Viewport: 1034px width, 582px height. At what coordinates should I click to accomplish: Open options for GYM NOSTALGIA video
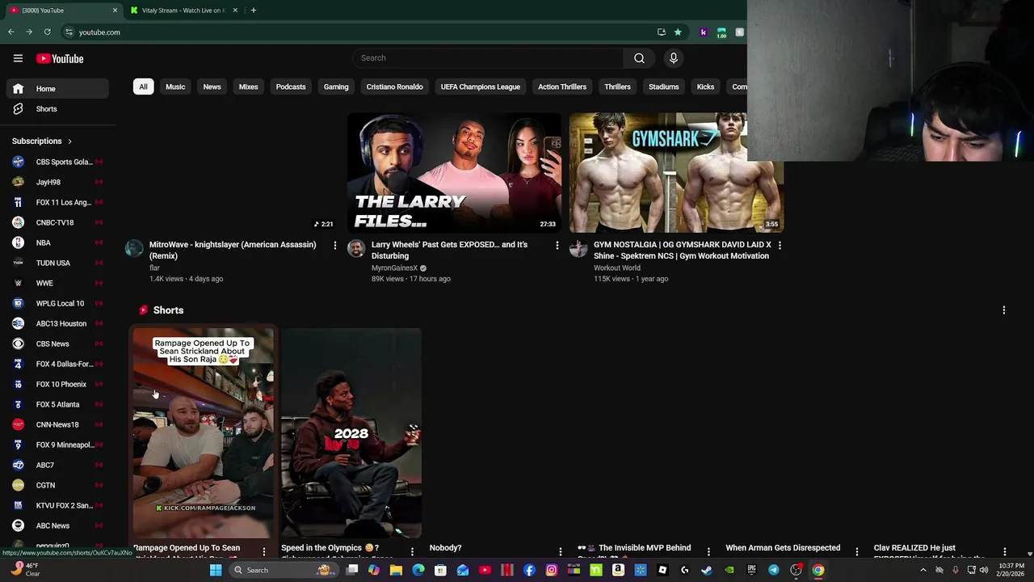click(780, 245)
